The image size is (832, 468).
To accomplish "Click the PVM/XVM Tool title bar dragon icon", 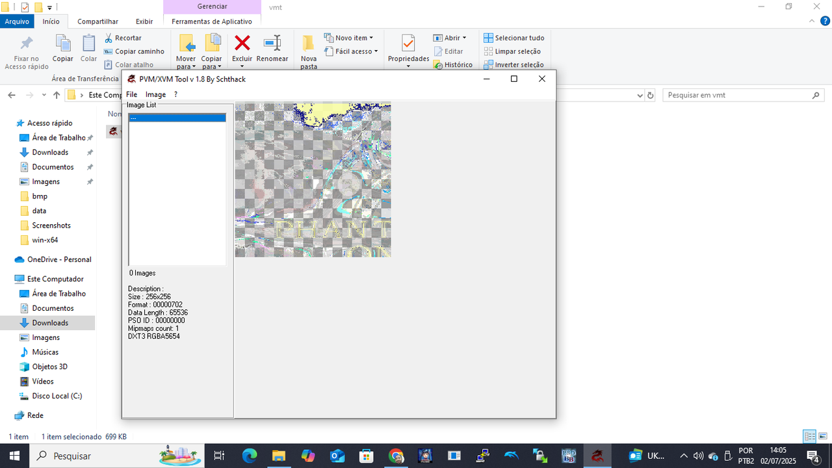I will click(132, 79).
